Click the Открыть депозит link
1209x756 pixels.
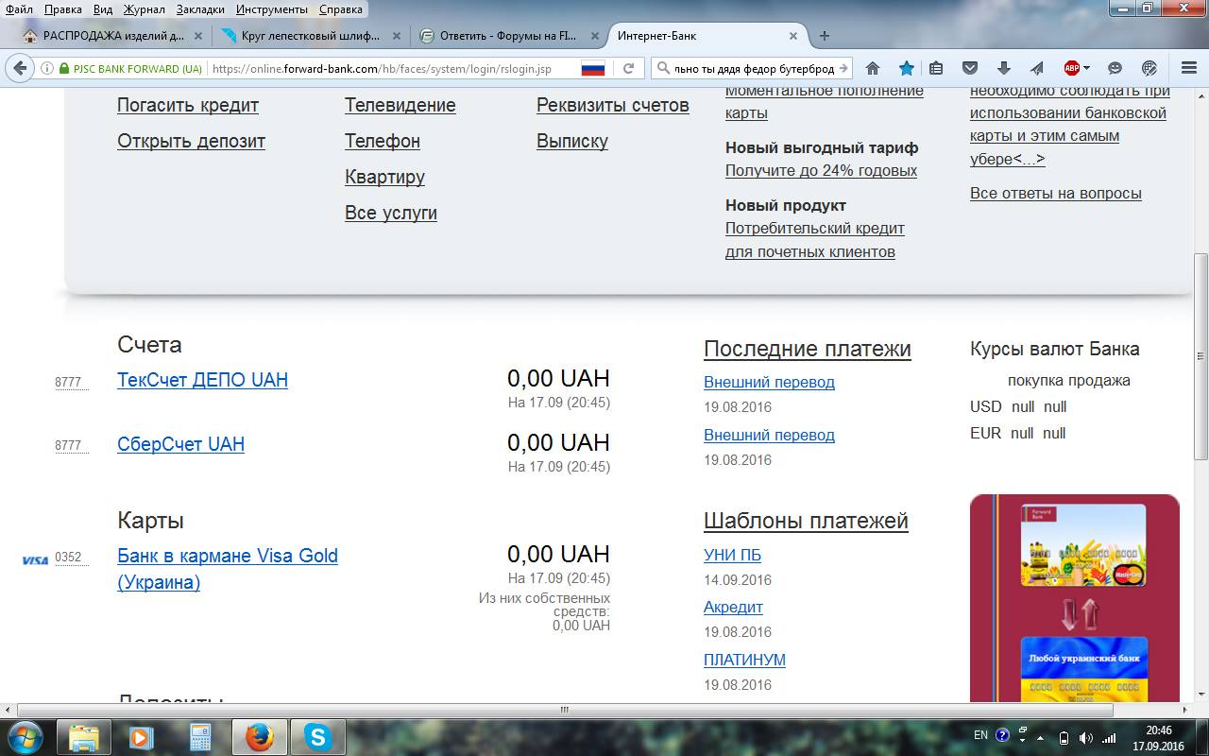click(191, 141)
